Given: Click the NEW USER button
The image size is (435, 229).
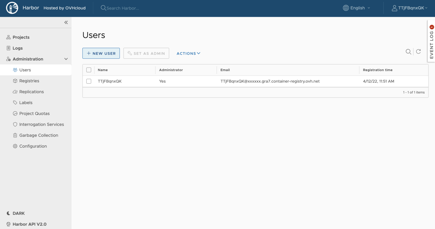Looking at the screenshot, I should [x=101, y=53].
